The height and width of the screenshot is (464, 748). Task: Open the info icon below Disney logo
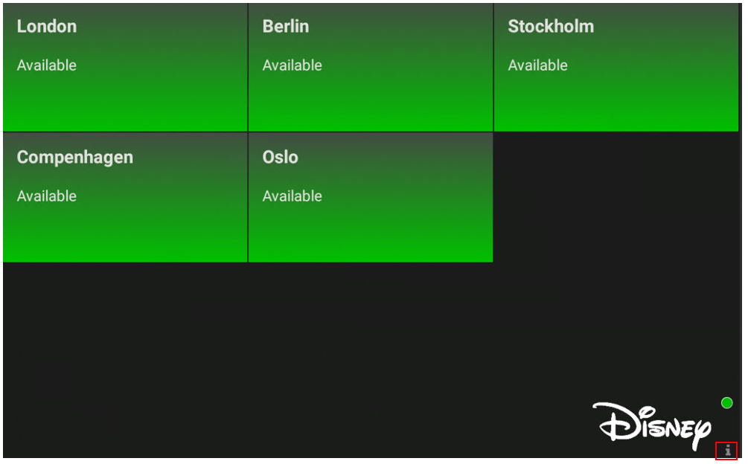pyautogui.click(x=727, y=450)
